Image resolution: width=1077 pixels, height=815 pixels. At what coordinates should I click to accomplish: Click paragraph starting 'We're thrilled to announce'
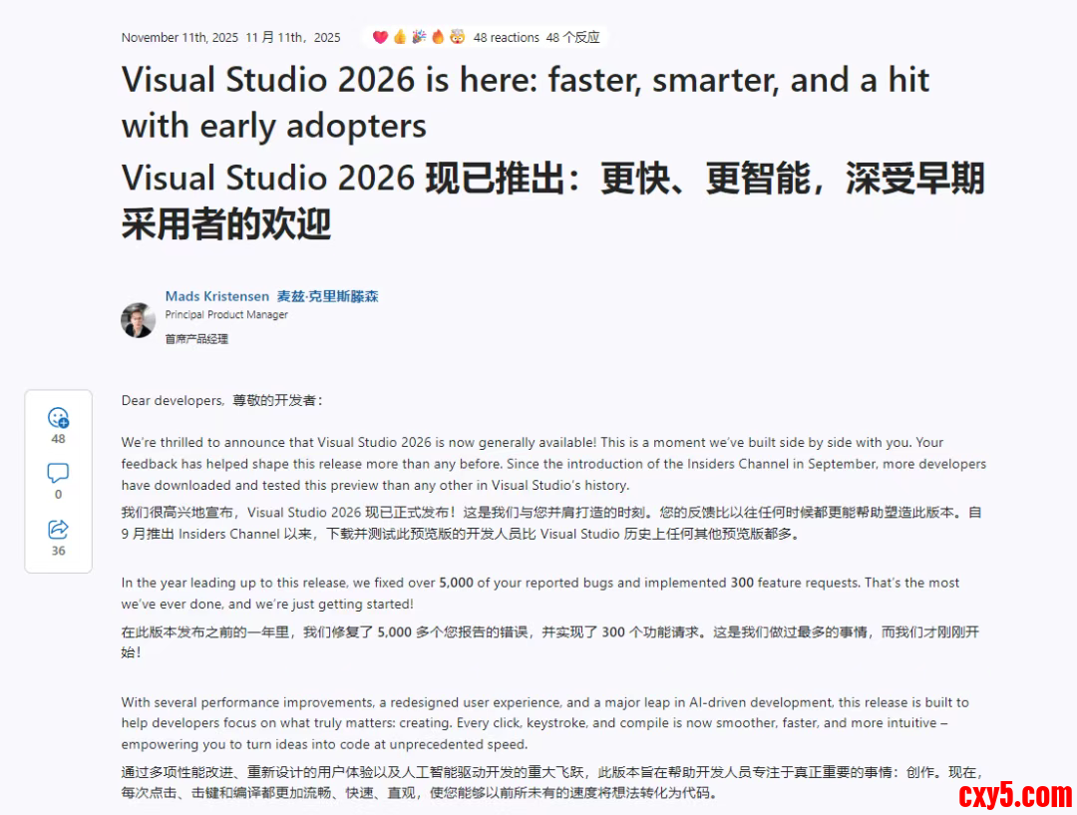553,464
